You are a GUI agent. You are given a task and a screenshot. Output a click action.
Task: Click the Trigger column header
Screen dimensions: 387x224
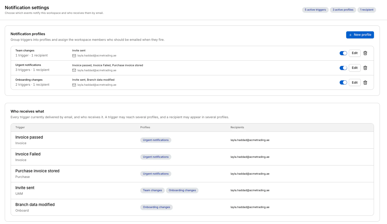(20, 127)
